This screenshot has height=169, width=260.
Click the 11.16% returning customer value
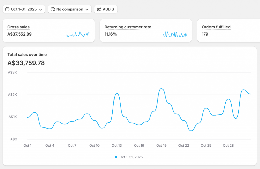111,34
